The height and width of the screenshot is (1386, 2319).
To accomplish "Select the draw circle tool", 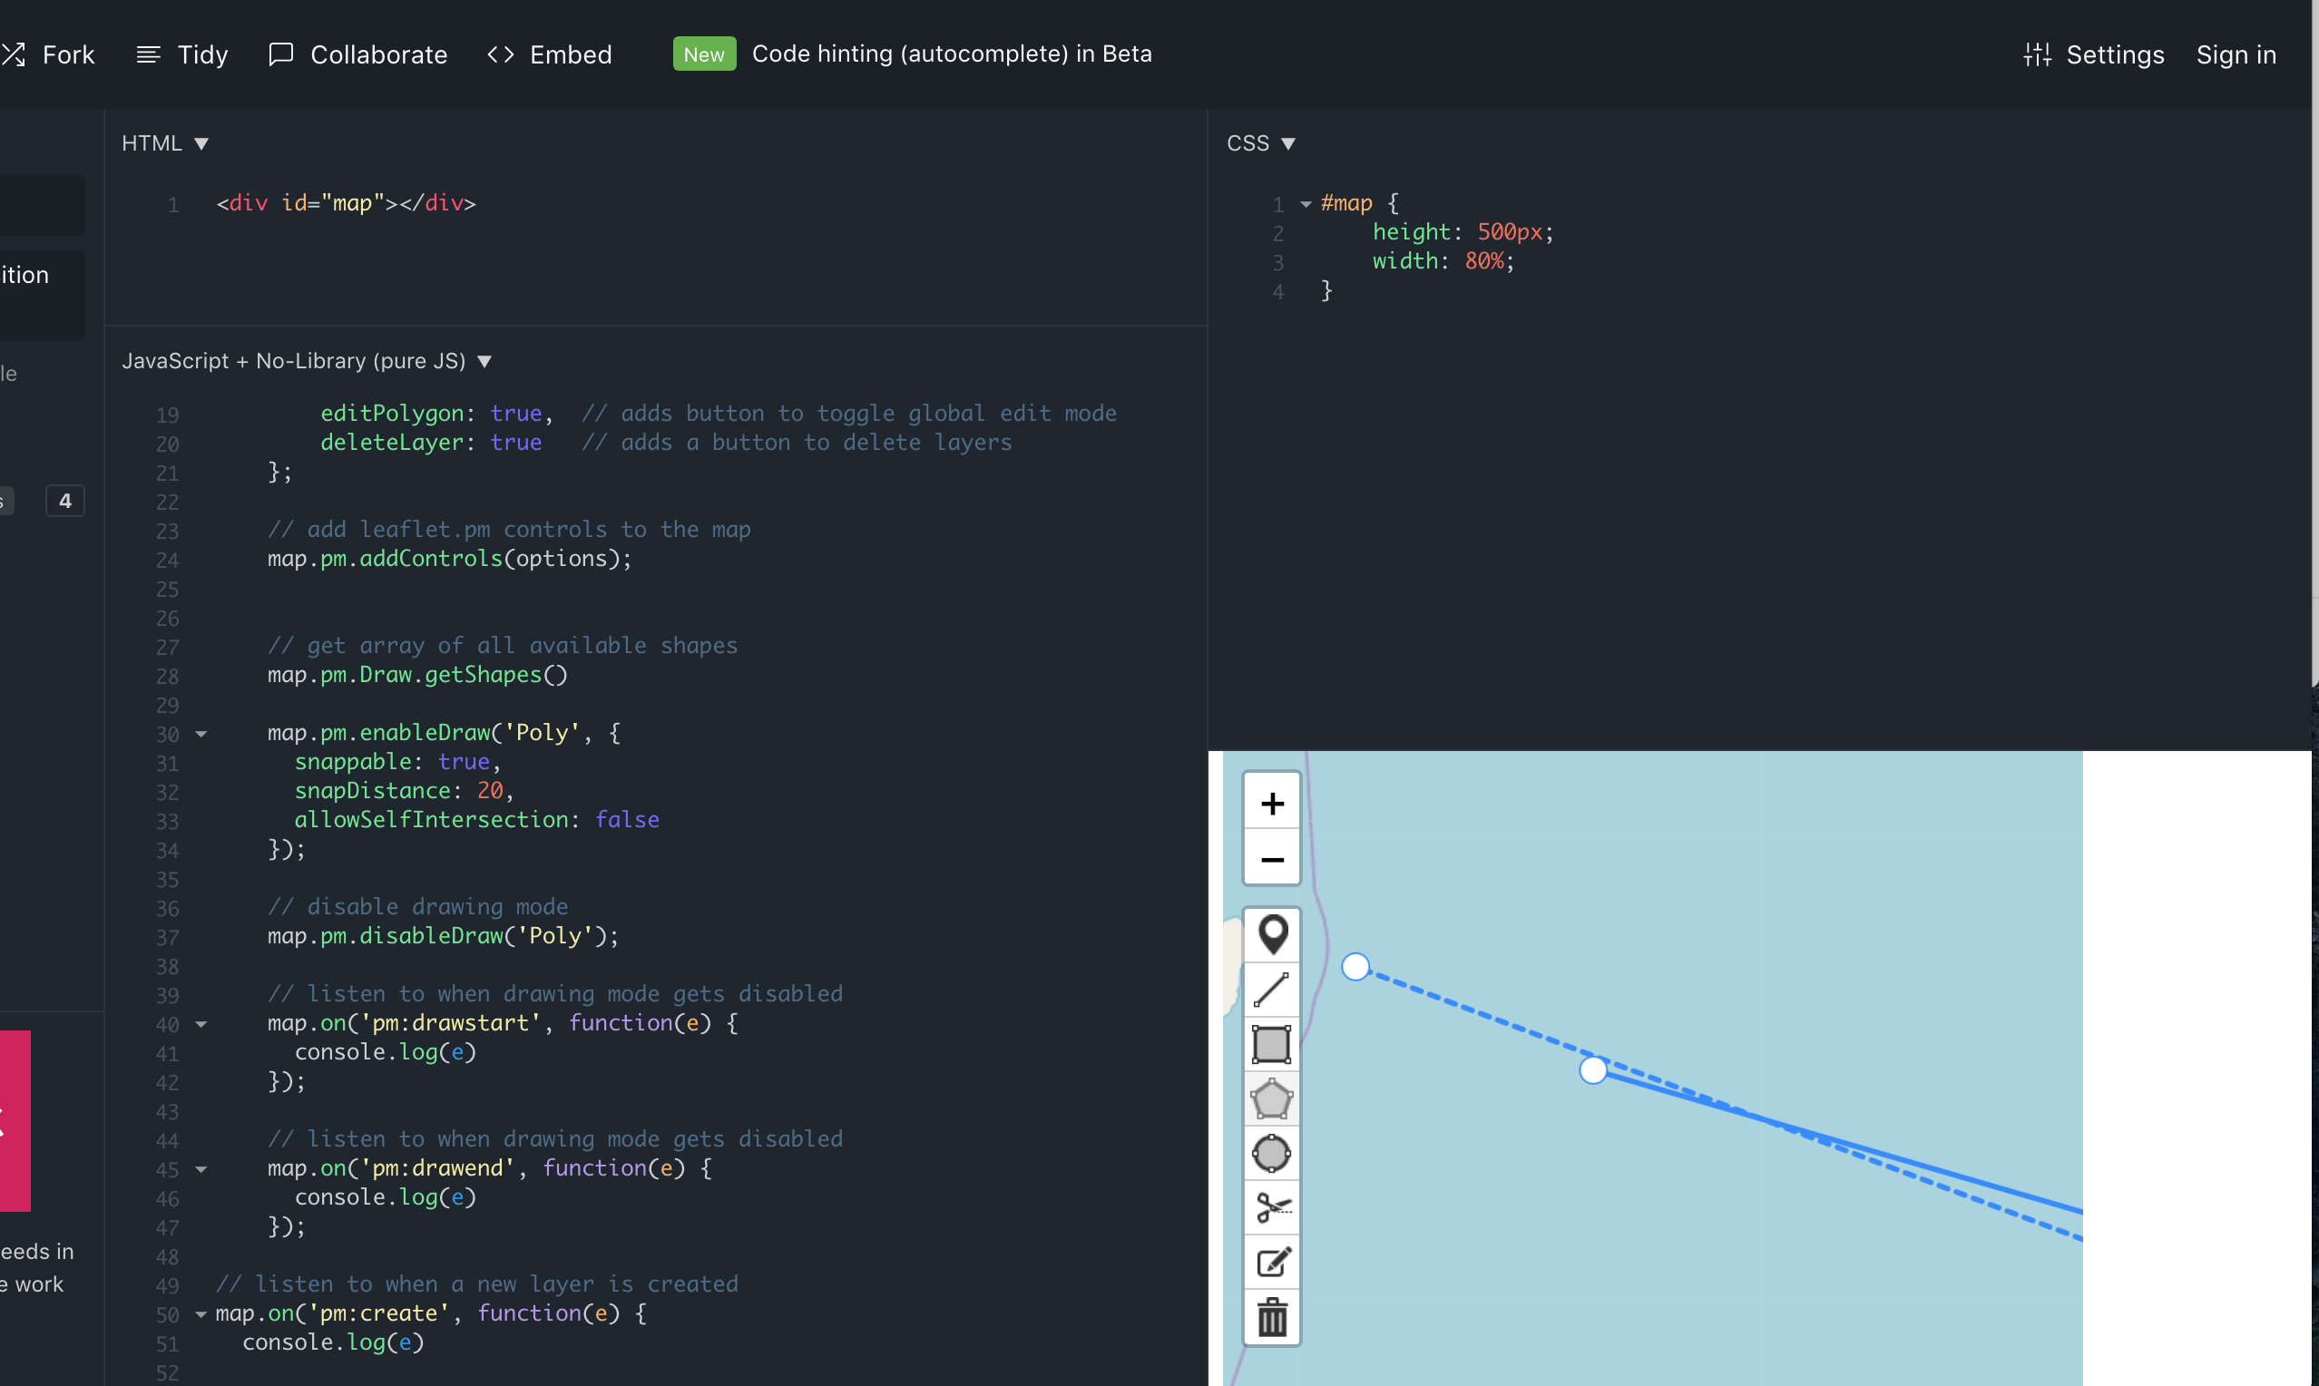I will tap(1271, 1154).
